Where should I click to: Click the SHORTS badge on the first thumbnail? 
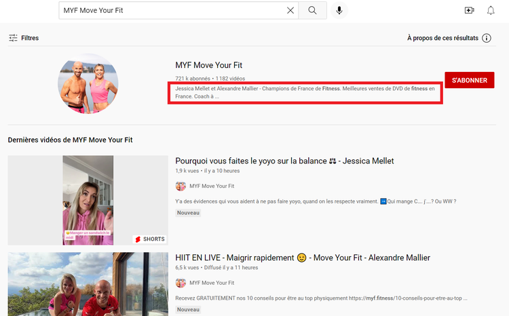(x=150, y=239)
